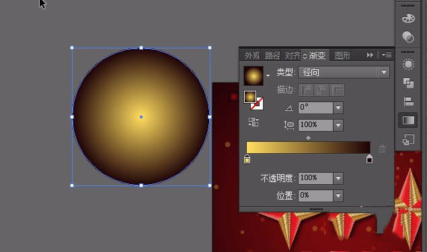Screen dimensions: 427x252
Task: Open the Transform panel icon in dock
Action: (408, 140)
